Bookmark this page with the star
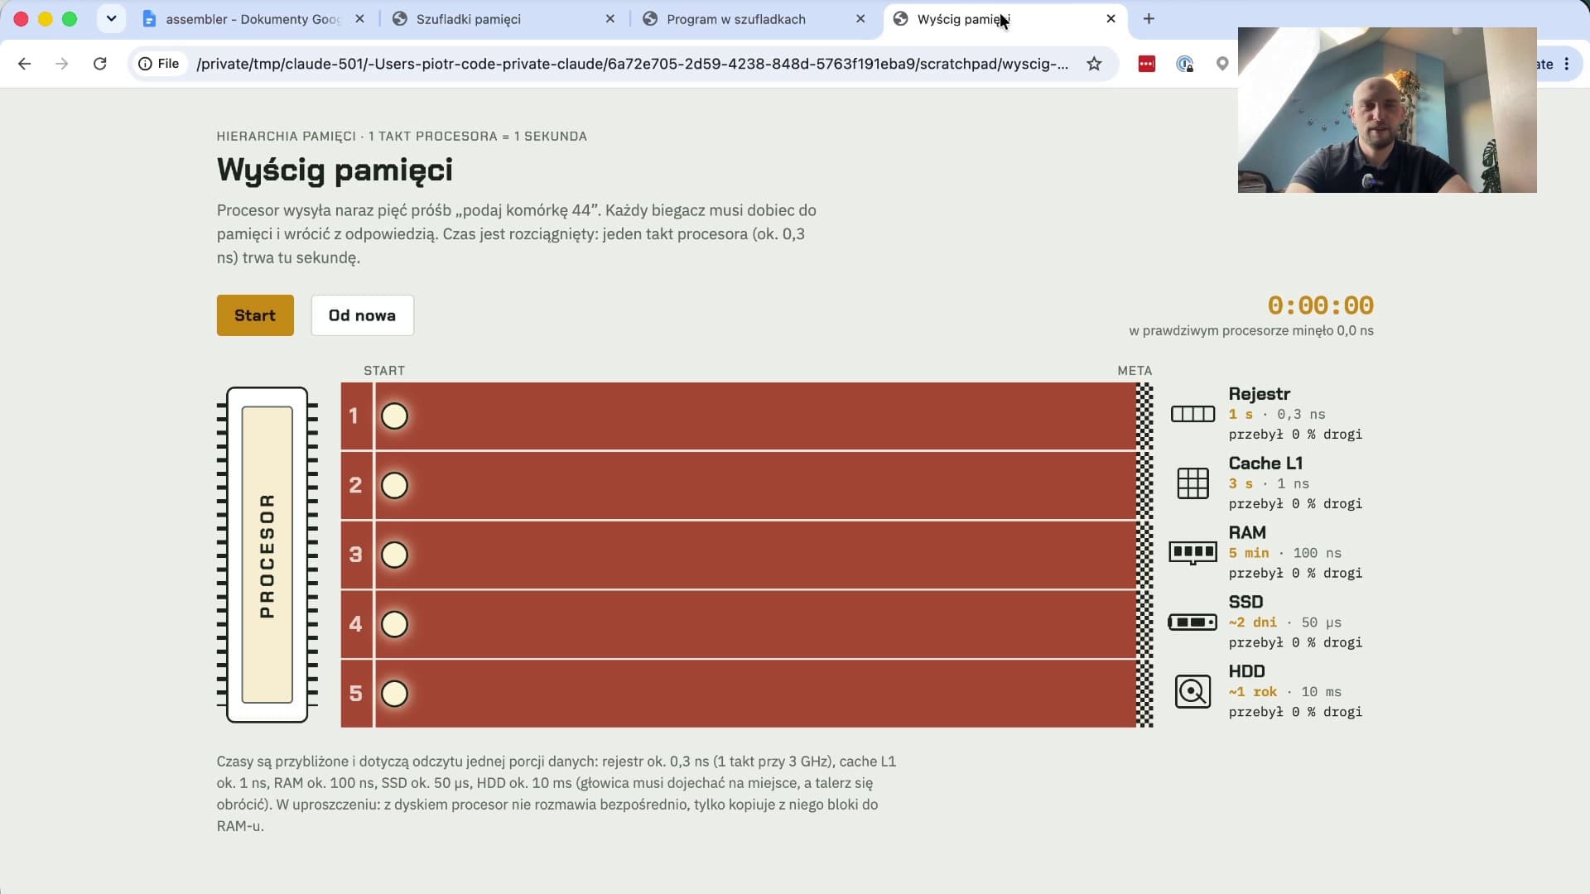1590x894 pixels. pyautogui.click(x=1094, y=64)
